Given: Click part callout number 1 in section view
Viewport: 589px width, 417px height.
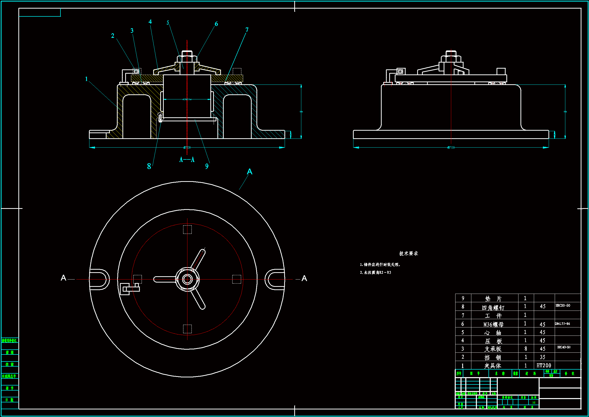Looking at the screenshot, I should click(x=86, y=79).
